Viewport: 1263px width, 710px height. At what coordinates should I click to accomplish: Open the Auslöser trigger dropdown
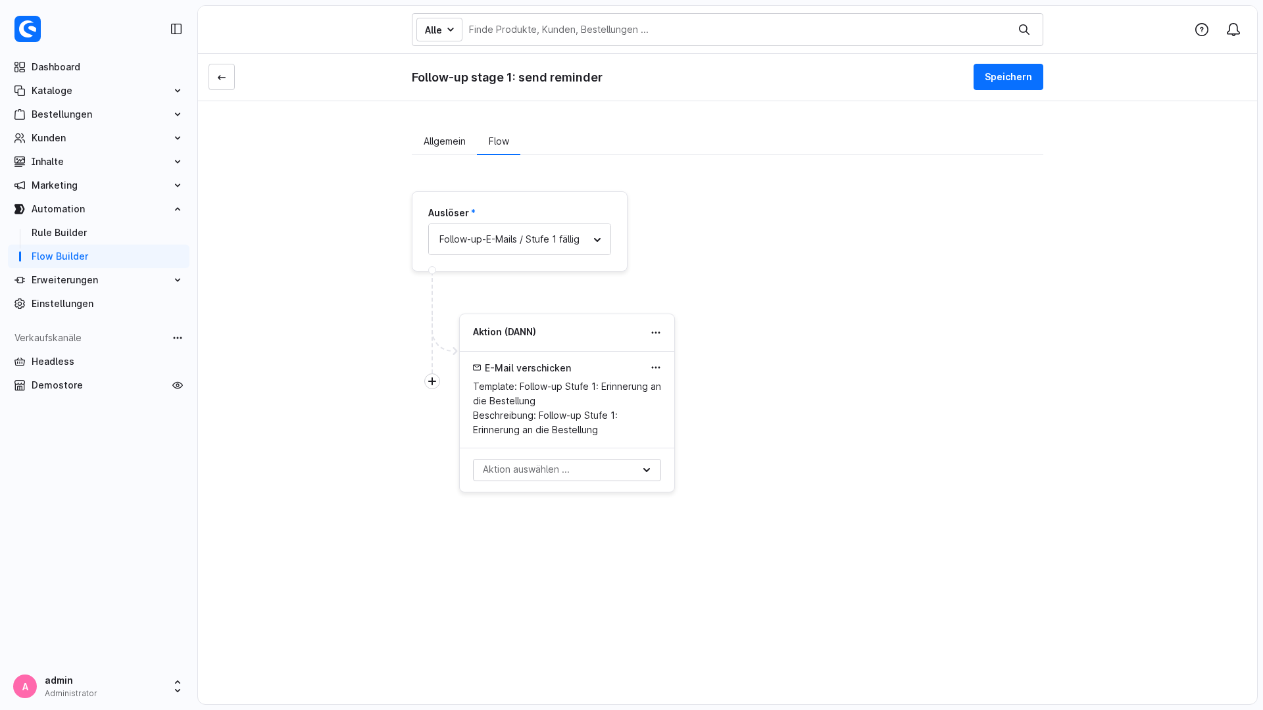point(520,239)
